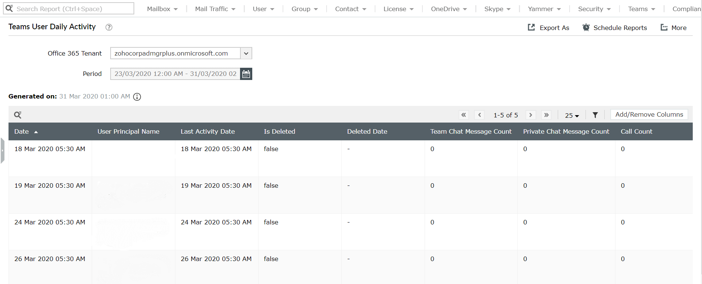Image resolution: width=702 pixels, height=284 pixels.
Task: Go to the previous results page
Action: click(x=479, y=115)
